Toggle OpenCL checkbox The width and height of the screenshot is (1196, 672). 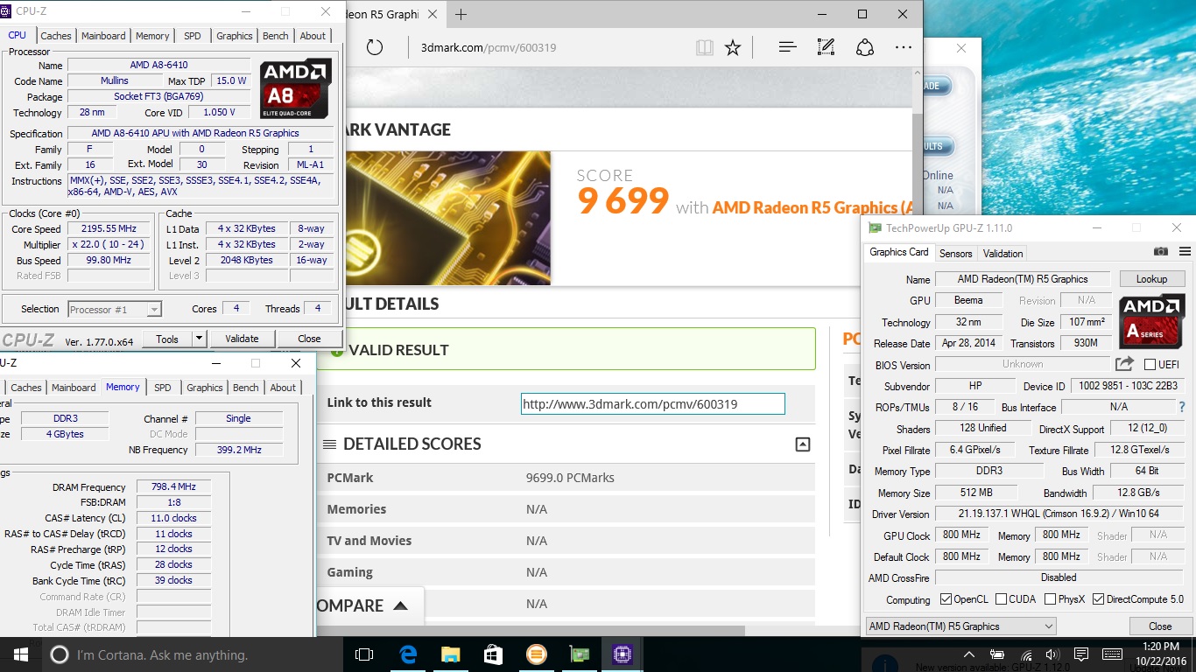tap(946, 599)
